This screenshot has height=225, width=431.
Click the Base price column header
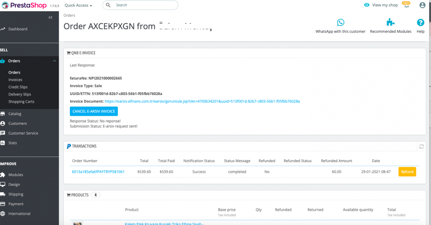(227, 210)
